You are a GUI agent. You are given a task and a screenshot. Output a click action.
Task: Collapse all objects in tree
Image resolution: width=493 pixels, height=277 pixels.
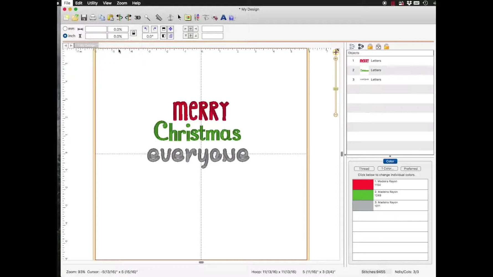pyautogui.click(x=361, y=46)
